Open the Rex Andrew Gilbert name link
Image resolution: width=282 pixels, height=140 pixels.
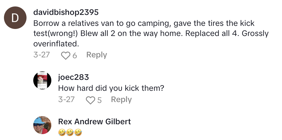coord(94,122)
